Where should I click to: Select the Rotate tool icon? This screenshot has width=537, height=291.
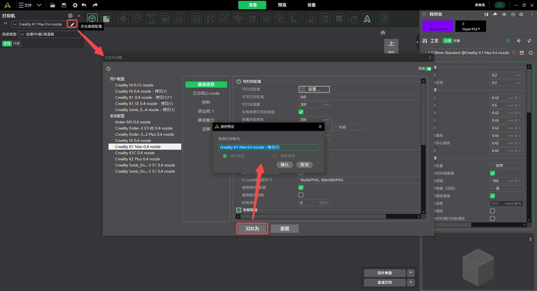click(x=137, y=19)
